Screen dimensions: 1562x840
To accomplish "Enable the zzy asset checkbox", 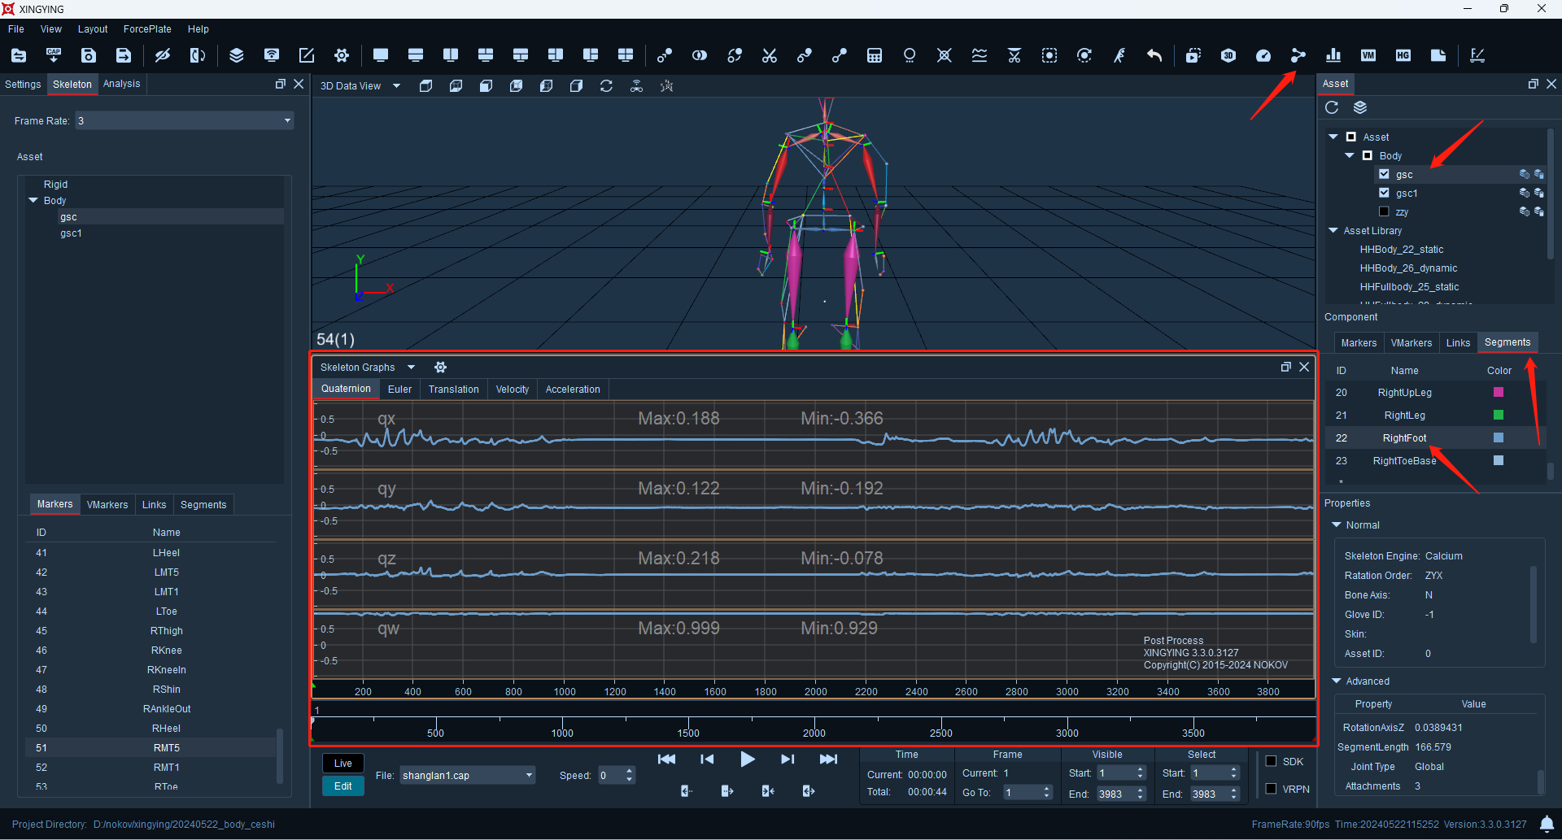I will (x=1384, y=211).
